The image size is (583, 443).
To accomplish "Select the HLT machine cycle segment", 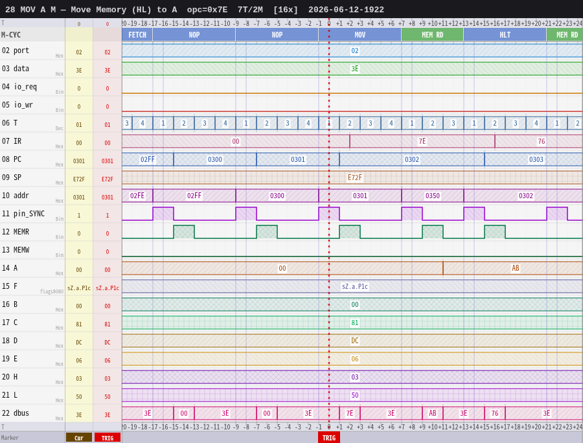I will pyautogui.click(x=505, y=35).
